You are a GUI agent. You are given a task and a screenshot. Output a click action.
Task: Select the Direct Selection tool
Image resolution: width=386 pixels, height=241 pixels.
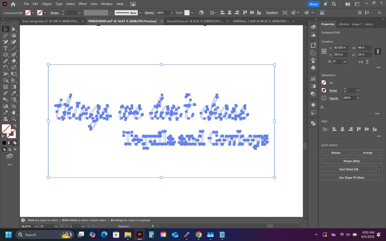pyautogui.click(x=14, y=29)
